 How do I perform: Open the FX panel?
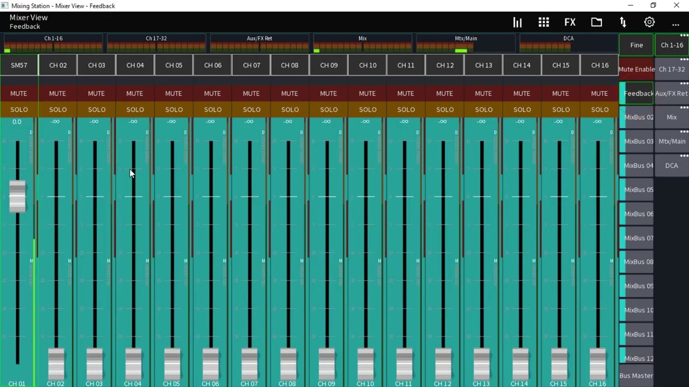click(x=570, y=22)
